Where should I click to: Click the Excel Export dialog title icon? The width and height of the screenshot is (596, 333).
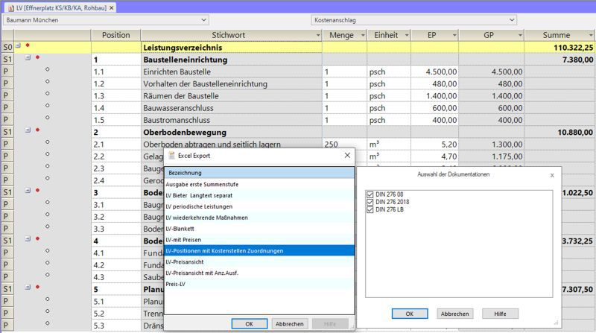171,156
